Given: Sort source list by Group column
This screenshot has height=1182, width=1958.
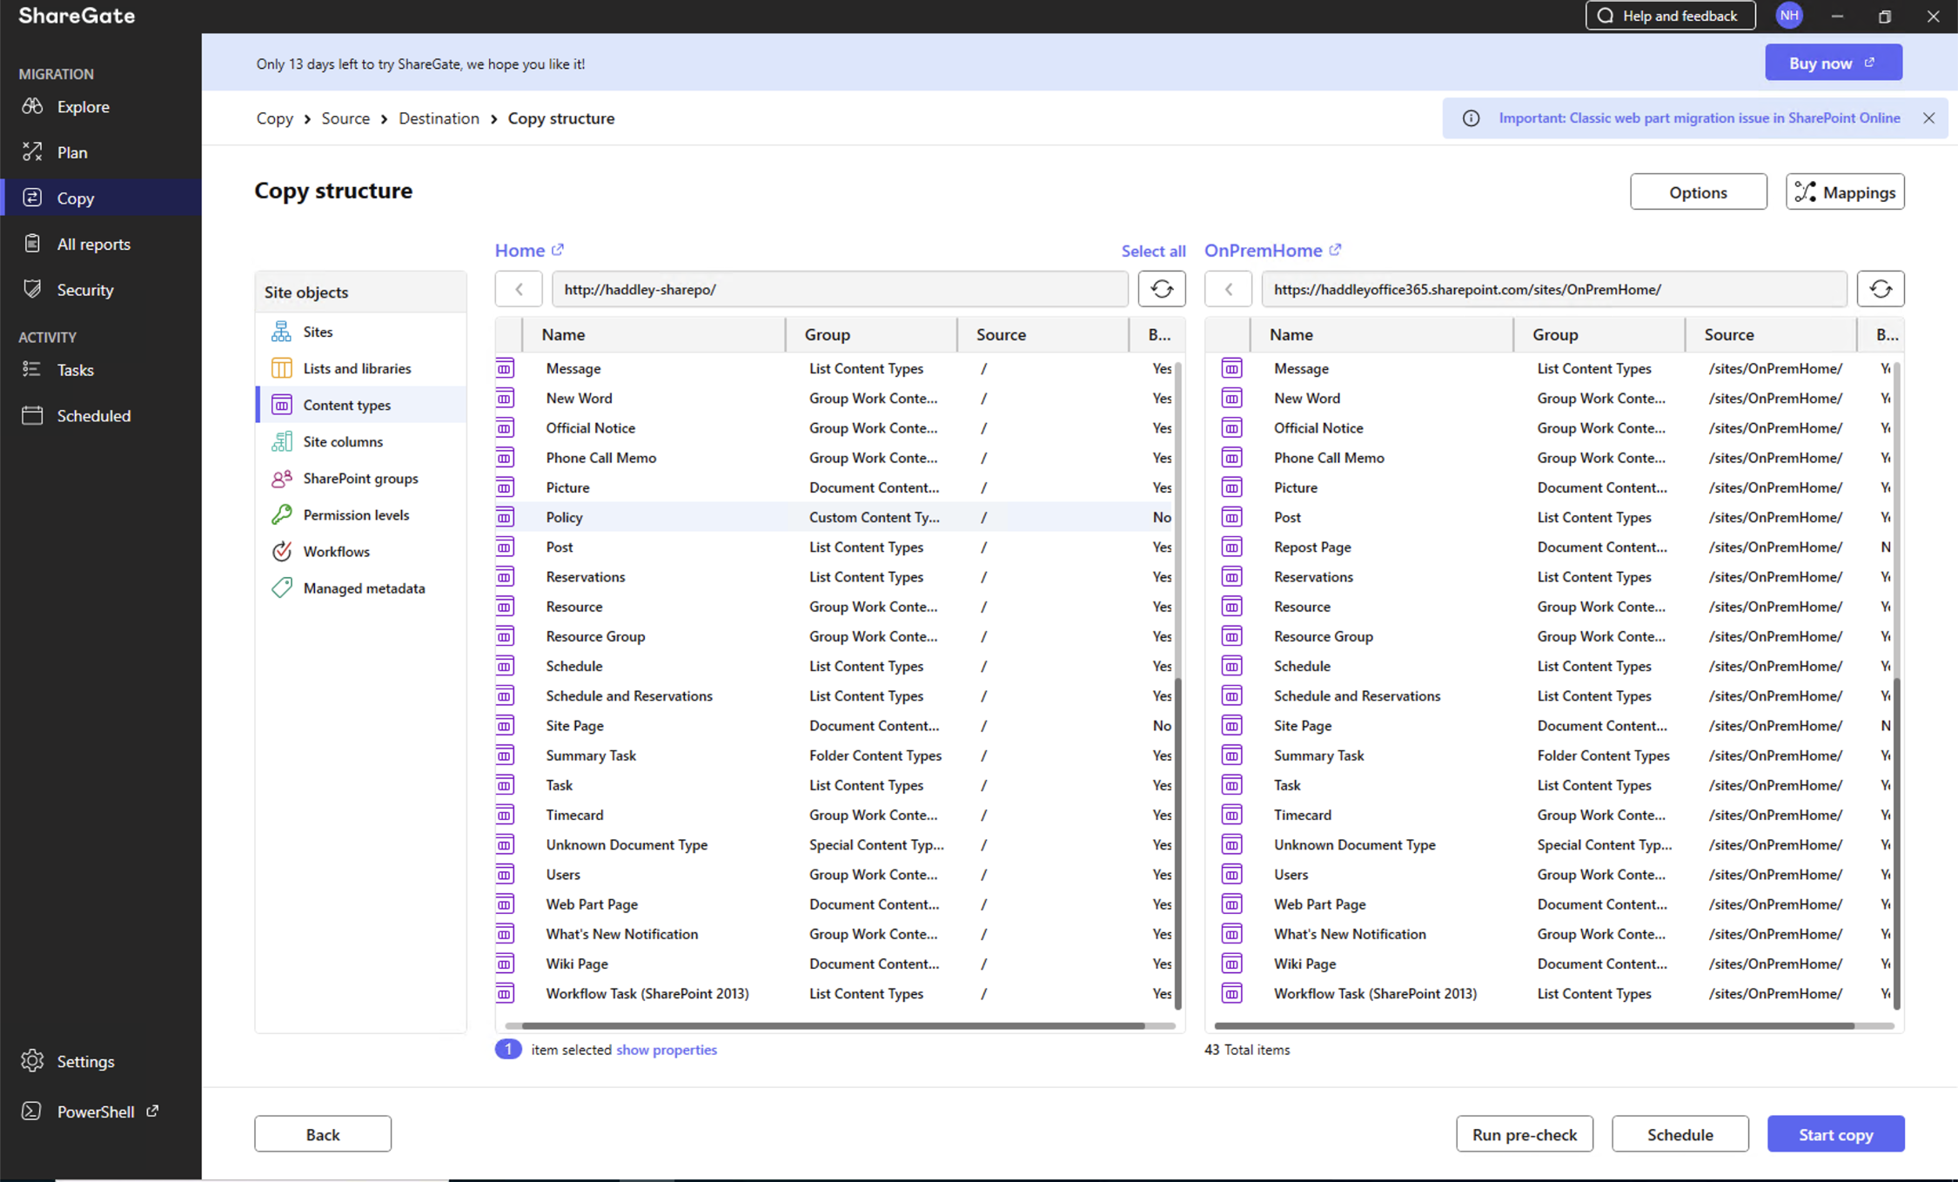Looking at the screenshot, I should click(x=870, y=334).
